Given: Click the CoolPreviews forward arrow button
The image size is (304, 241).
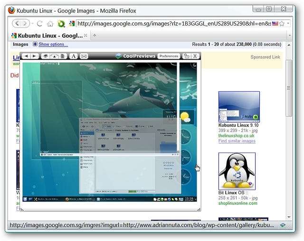Looking at the screenshot, I should 35,56.
